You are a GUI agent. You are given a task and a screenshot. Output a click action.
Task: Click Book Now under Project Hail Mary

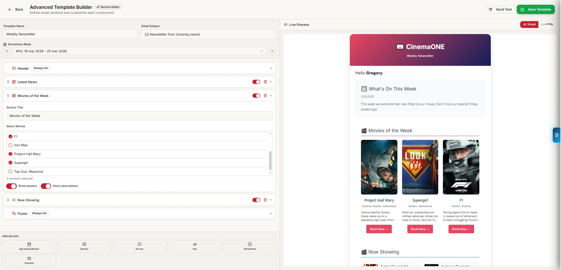point(379,229)
